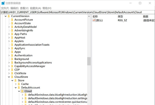Open the 帮助(H) menu
The image size is (155, 105).
tap(47, 8)
